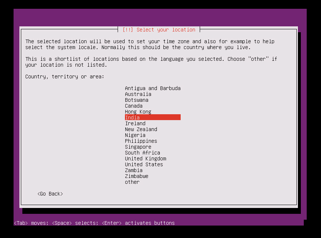Viewport: 321px width, 238px height.
Task: Pick Nigeria in the country list
Action: (x=135, y=135)
